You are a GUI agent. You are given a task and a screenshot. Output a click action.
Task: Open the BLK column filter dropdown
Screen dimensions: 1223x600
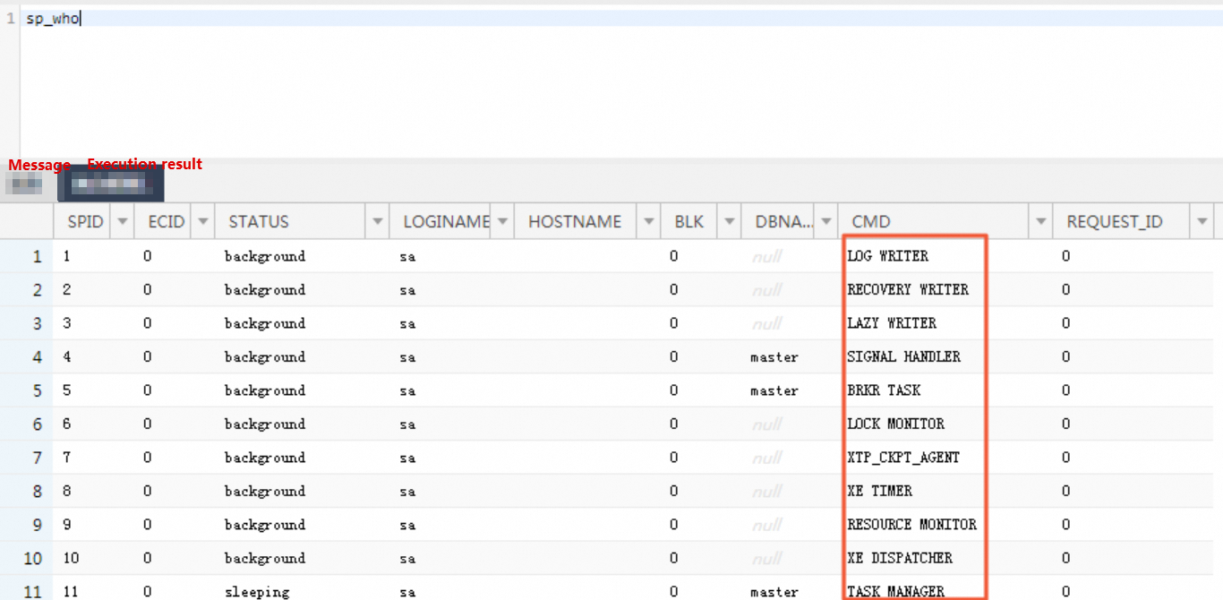(x=730, y=221)
